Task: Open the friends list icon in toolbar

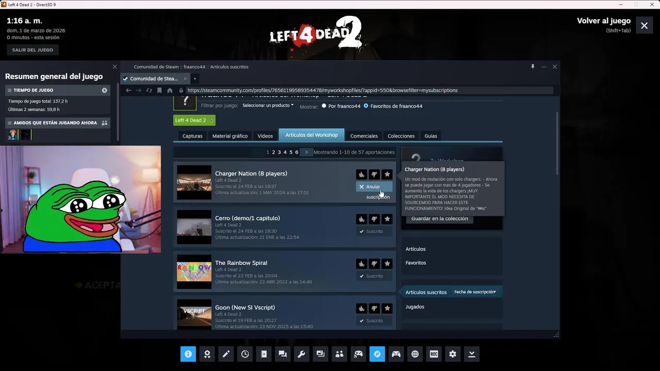Action: (x=339, y=354)
